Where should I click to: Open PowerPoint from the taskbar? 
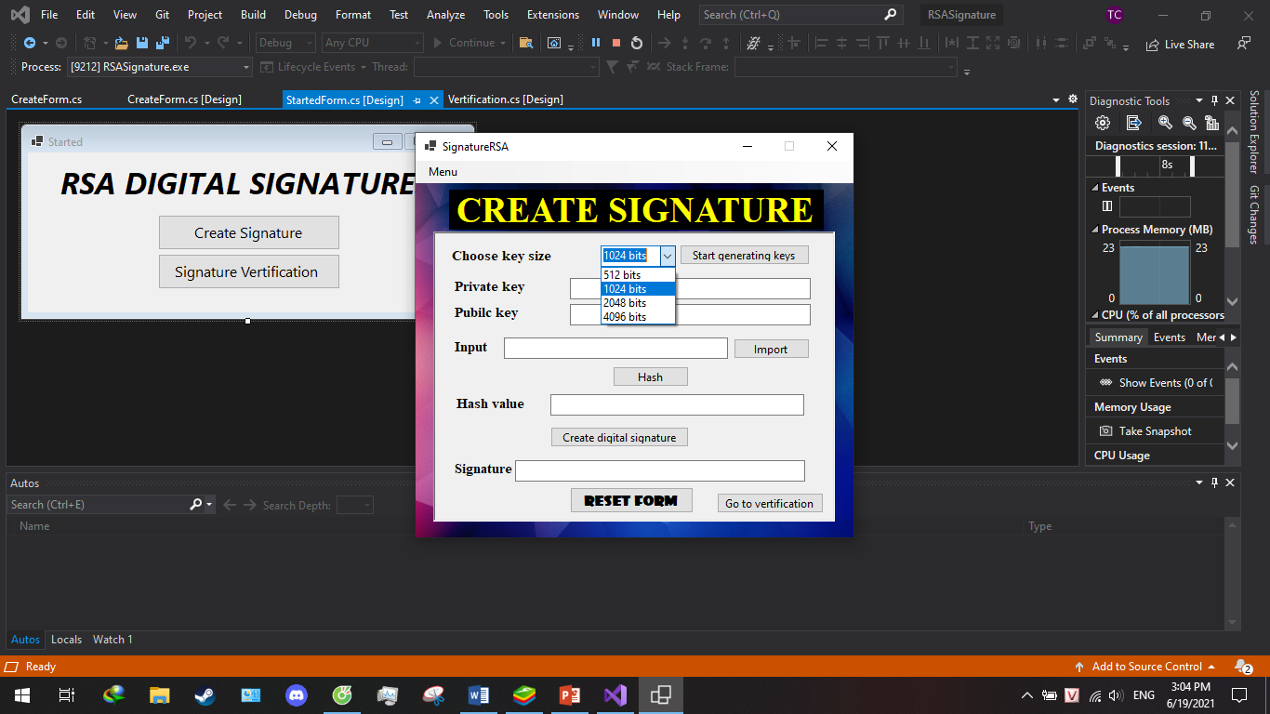pos(570,694)
